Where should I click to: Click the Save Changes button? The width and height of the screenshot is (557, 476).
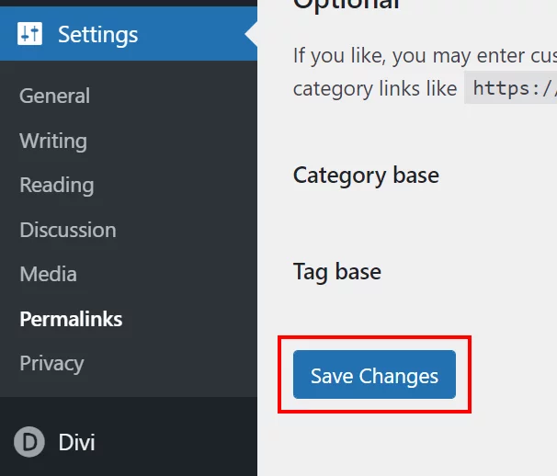[x=374, y=374]
